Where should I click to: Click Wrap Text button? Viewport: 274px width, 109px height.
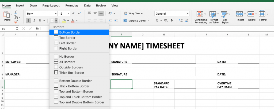(132, 14)
